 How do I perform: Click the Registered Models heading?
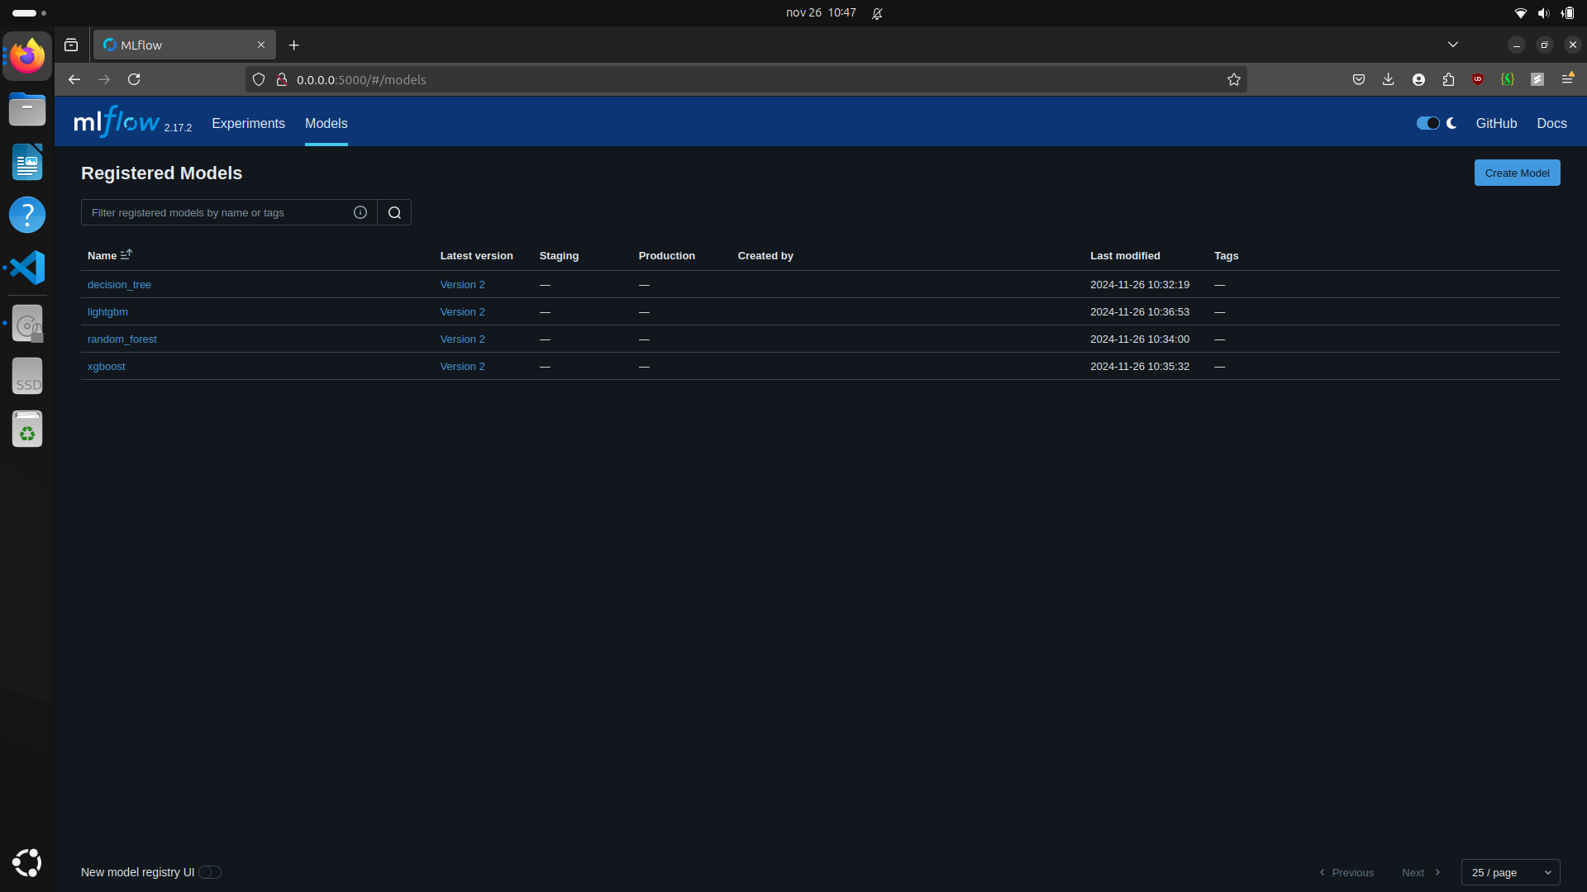click(162, 173)
